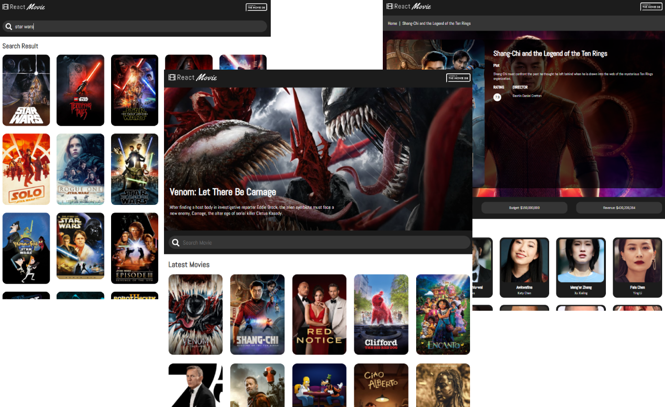This screenshot has width=665, height=407.
Task: Click the Shang-Chi breadcrumb text
Action: [x=437, y=23]
